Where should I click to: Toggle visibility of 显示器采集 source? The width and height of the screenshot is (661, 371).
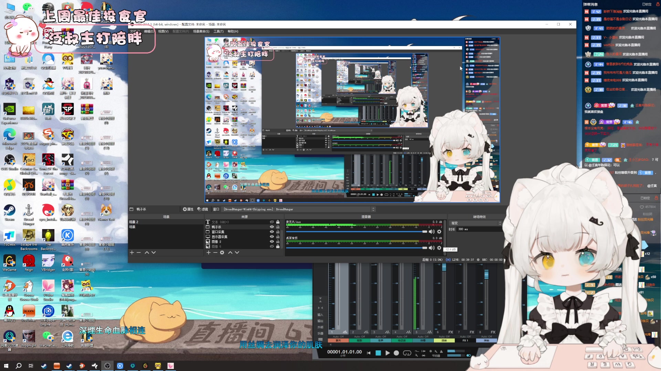[x=272, y=237]
